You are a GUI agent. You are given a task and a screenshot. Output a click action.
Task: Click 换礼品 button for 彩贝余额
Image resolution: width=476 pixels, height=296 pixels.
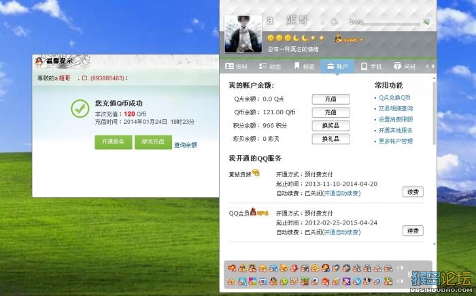coord(331,139)
